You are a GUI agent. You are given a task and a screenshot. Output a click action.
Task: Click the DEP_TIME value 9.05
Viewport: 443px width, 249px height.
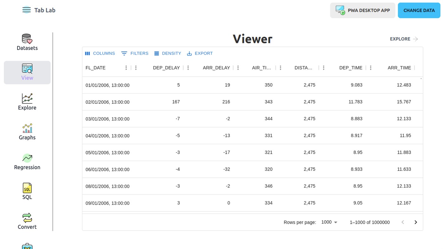pos(358,203)
